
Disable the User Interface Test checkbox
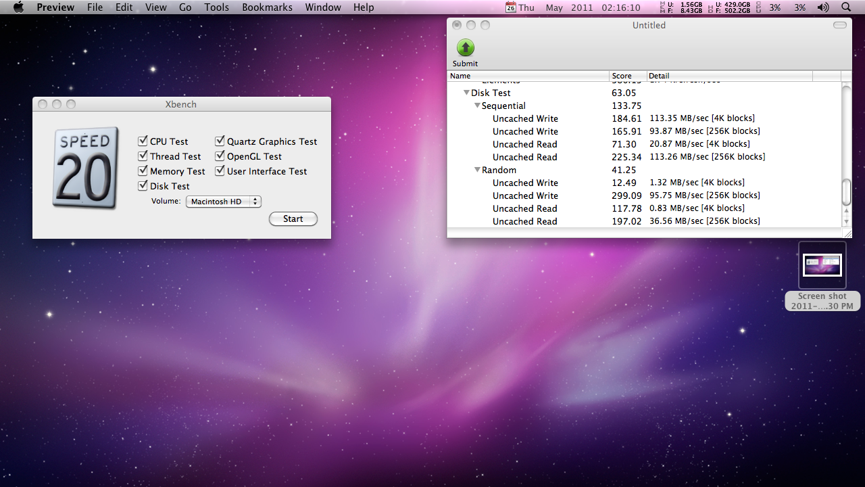pos(220,171)
